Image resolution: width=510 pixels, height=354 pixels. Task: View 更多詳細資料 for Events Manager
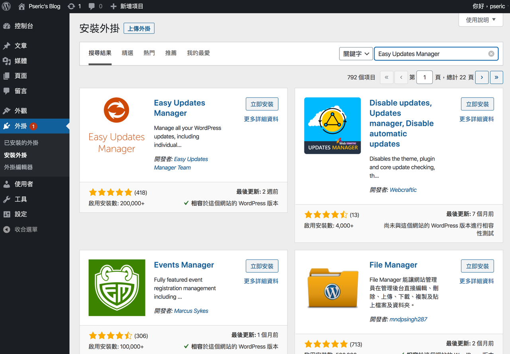click(261, 281)
